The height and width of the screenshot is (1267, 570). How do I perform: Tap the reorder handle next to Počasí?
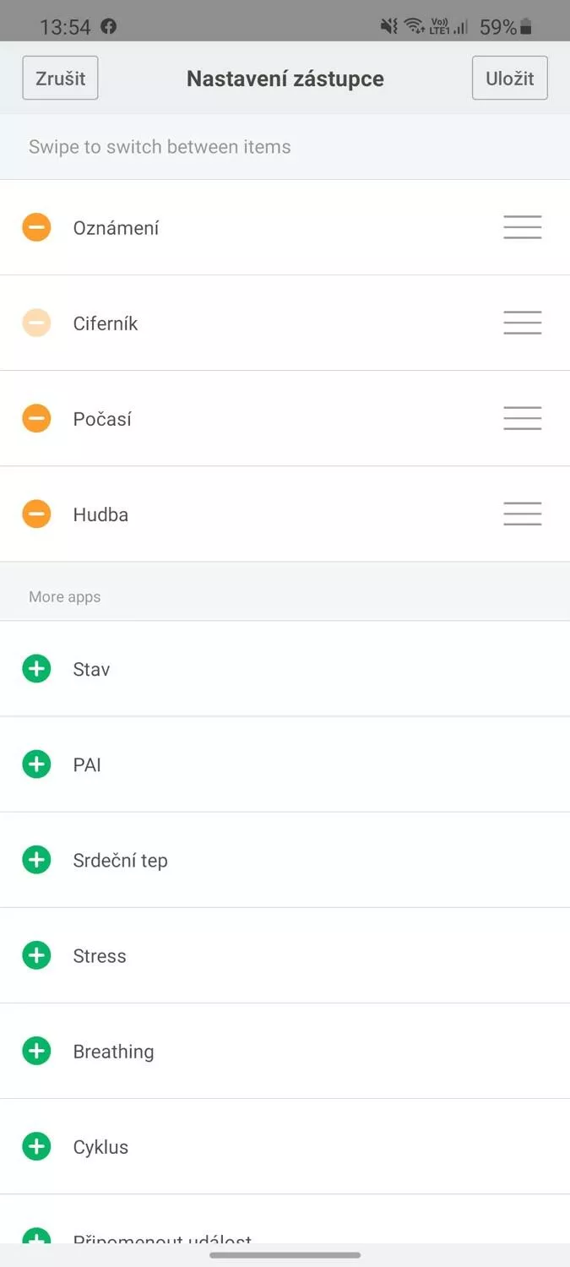tap(523, 418)
